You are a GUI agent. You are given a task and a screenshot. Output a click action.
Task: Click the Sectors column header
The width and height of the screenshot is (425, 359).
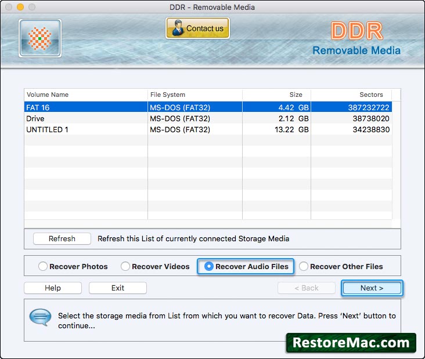pos(351,95)
